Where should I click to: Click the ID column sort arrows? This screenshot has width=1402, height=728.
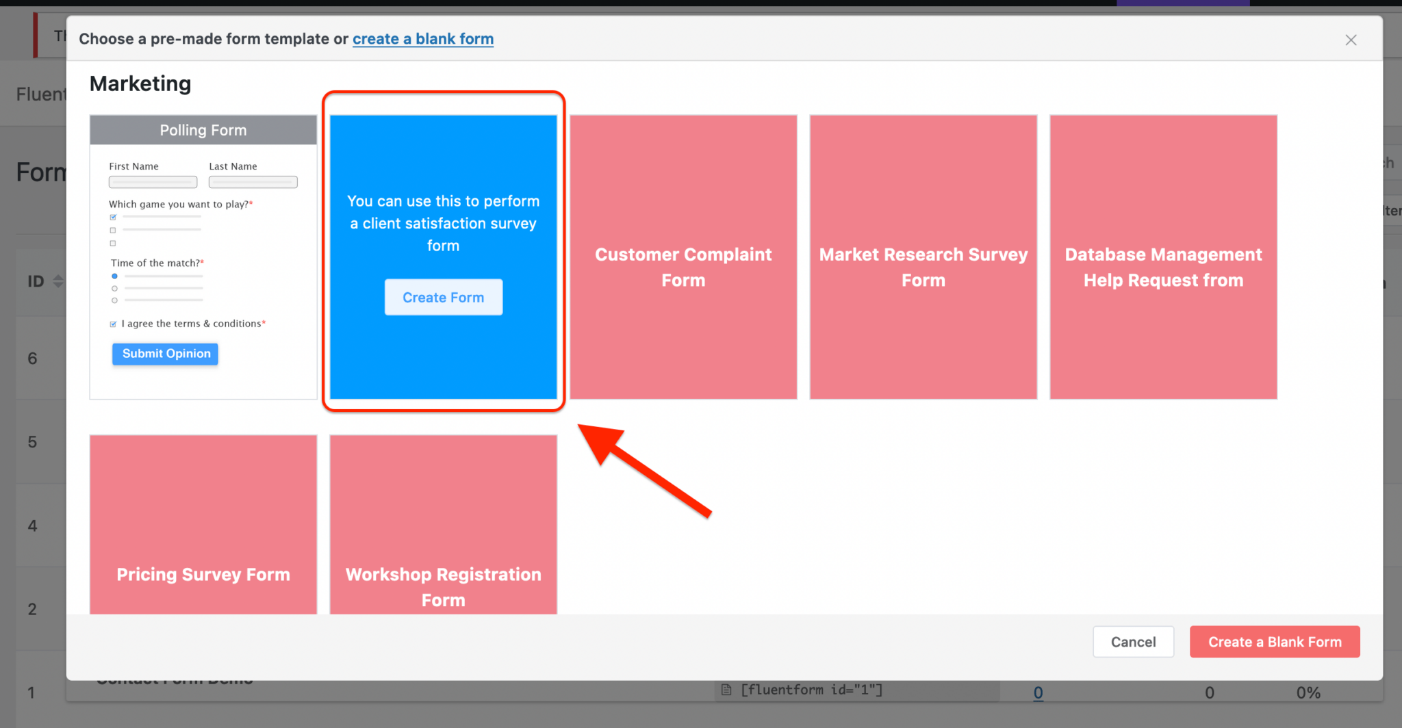[58, 281]
